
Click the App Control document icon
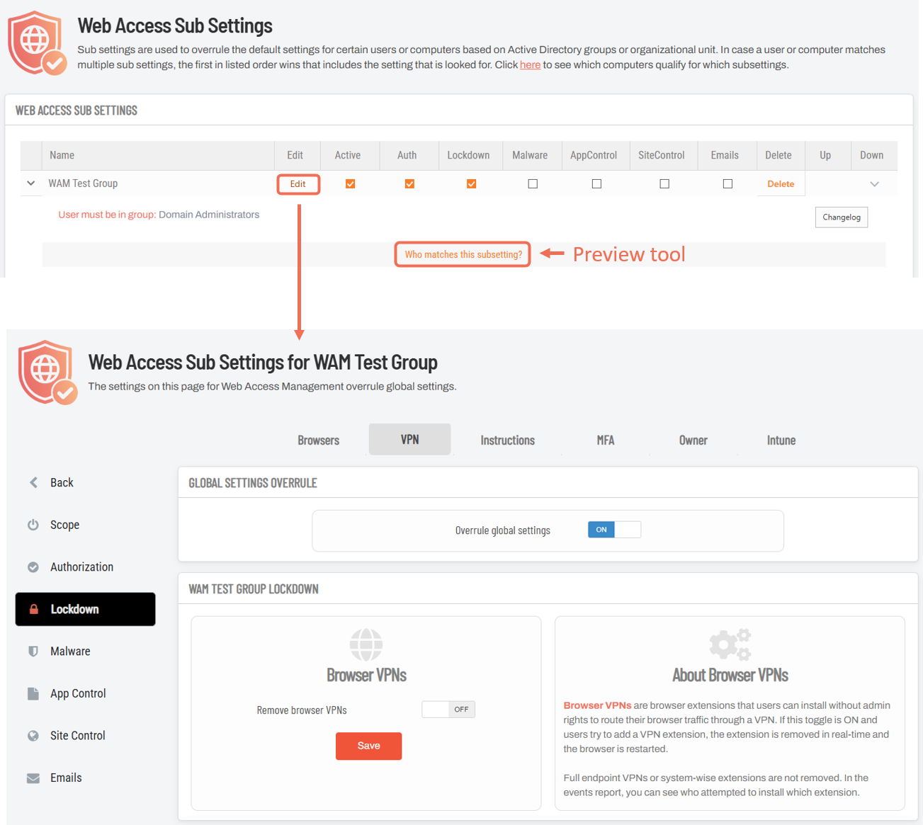pyautogui.click(x=33, y=693)
